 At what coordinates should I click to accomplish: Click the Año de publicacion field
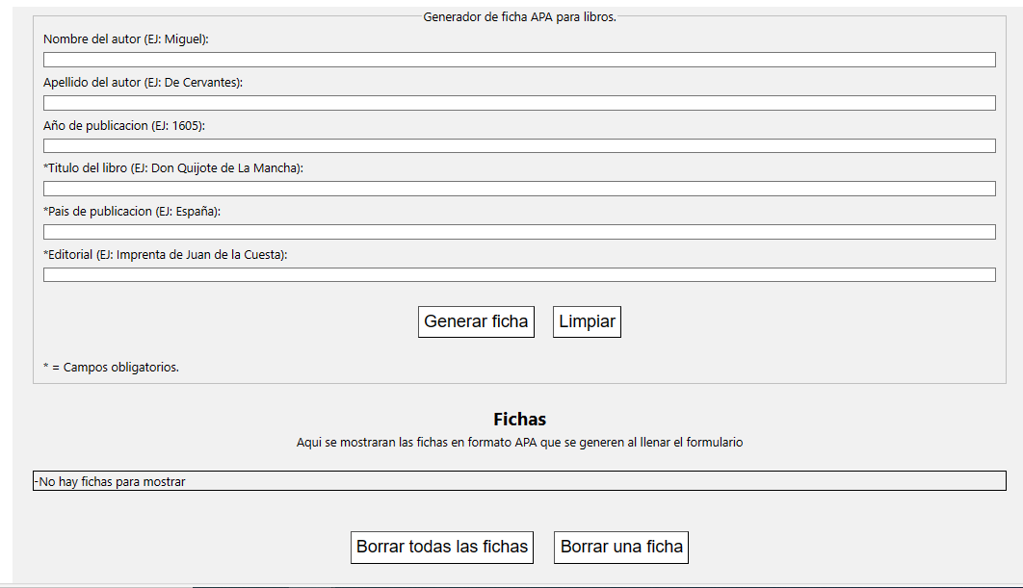pos(519,145)
